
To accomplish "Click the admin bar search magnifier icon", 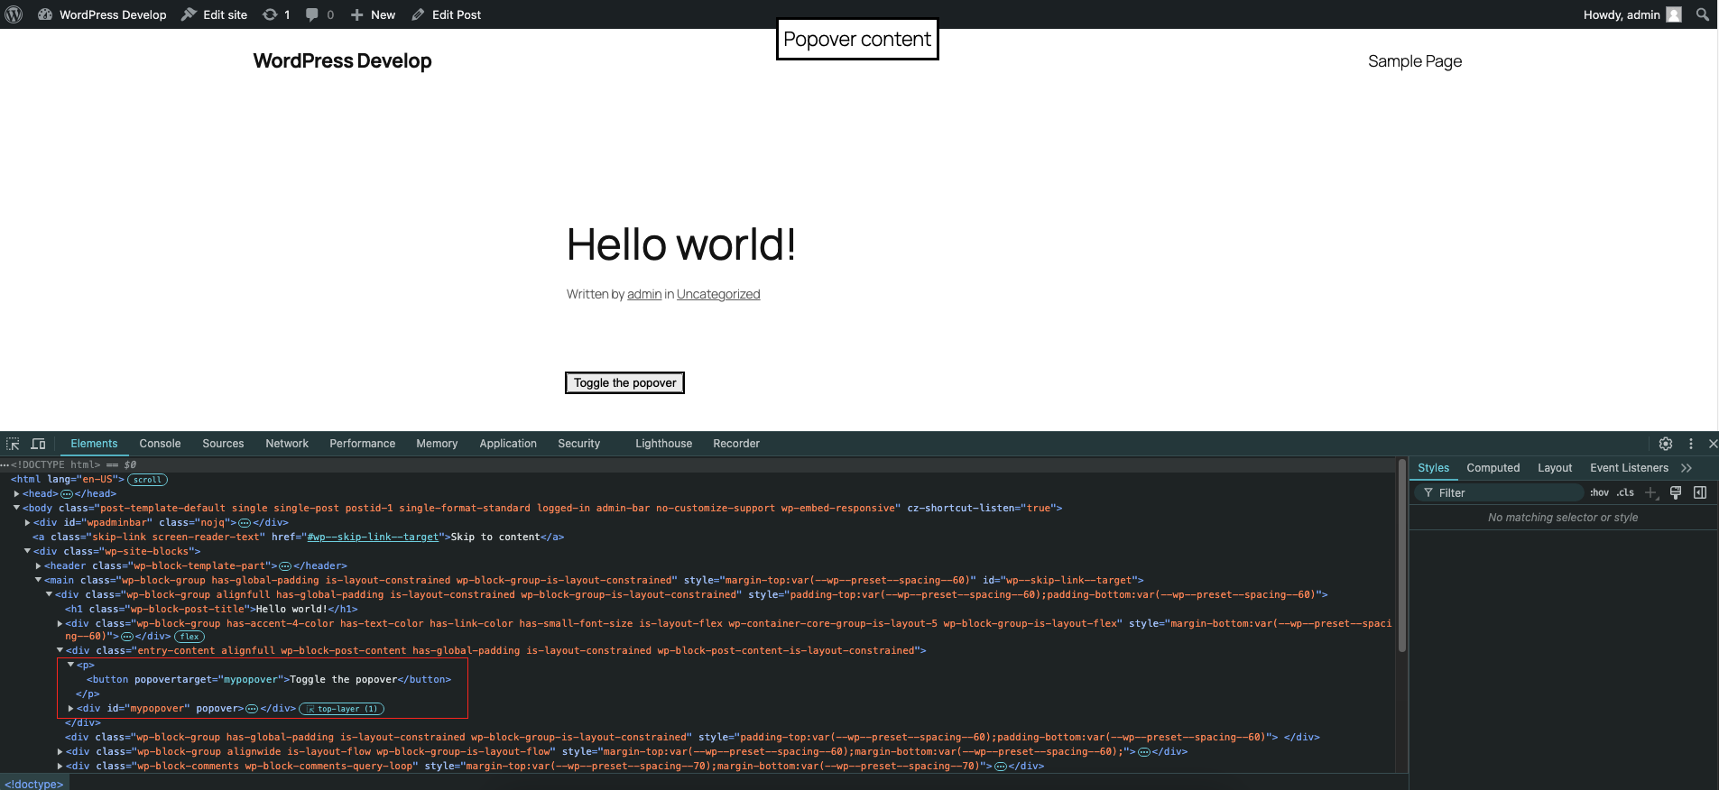I will tap(1702, 14).
